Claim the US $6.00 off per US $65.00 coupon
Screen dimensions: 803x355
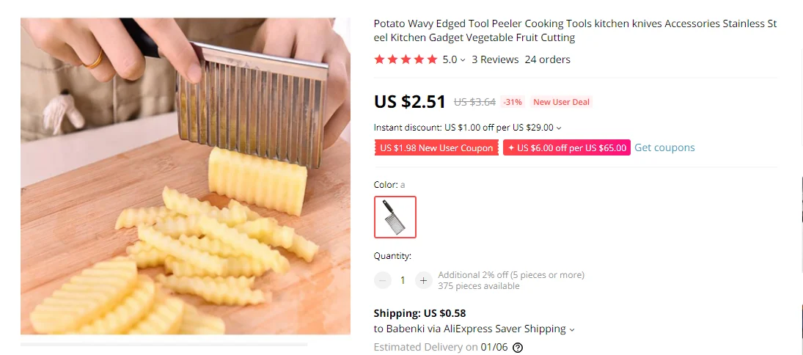pos(566,148)
